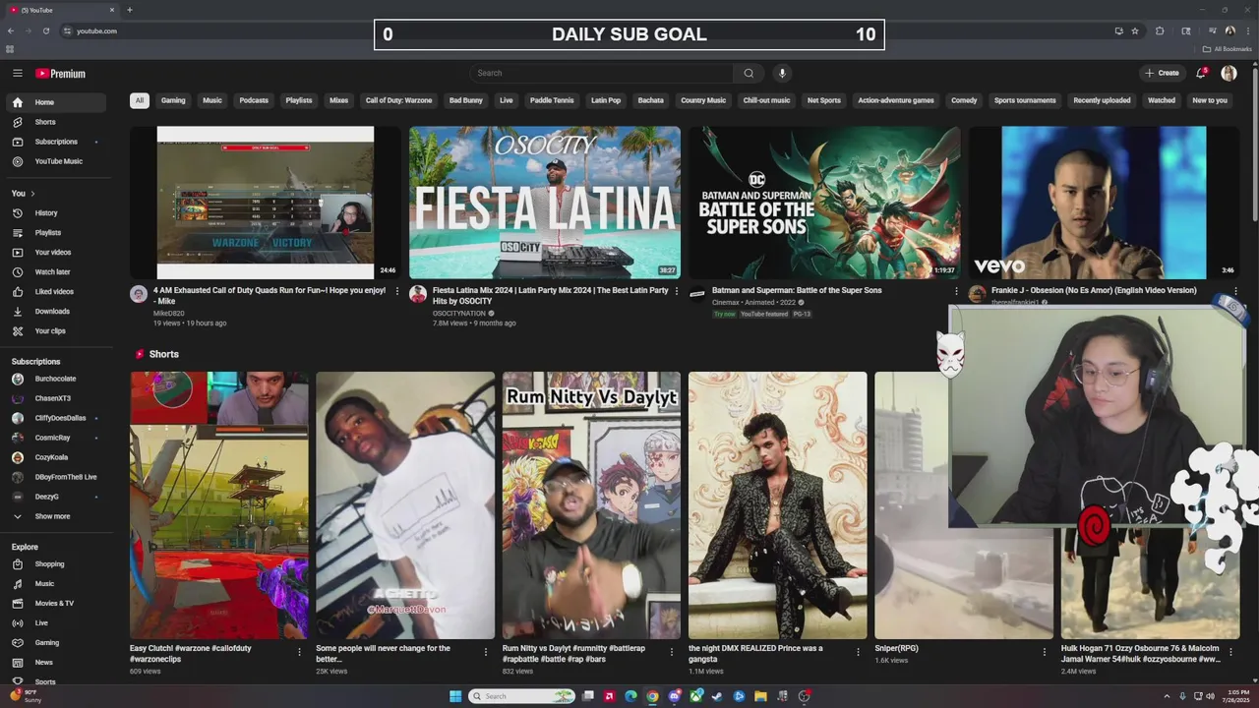
Task: Open Fiesta Latina Mix video thumbnail
Action: (x=545, y=203)
